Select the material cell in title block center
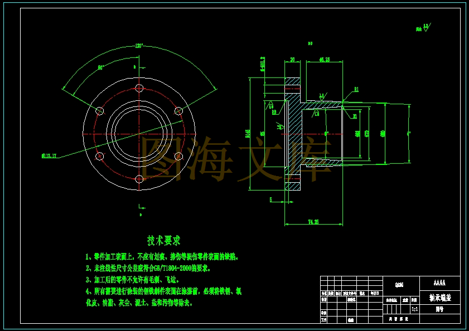 pos(401,285)
